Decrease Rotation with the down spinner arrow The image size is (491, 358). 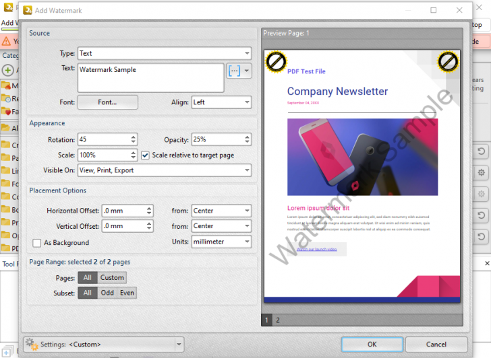(134, 143)
